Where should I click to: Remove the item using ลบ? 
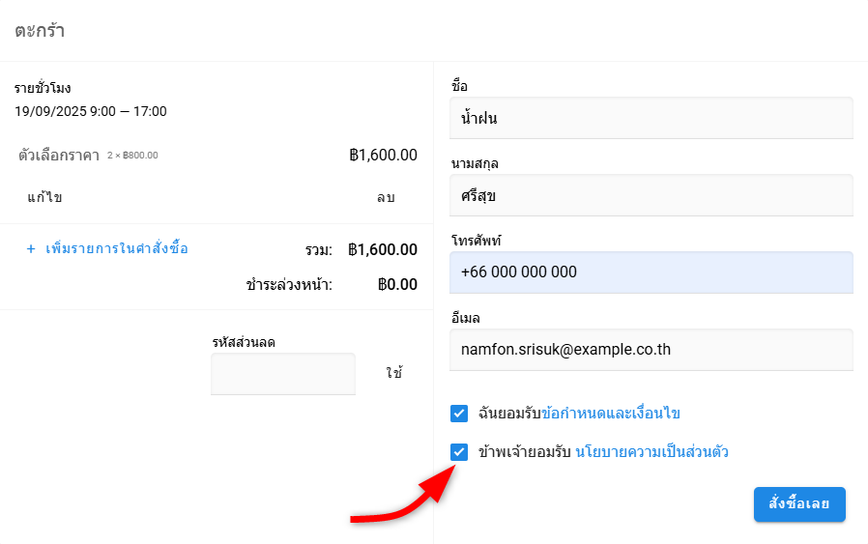[x=386, y=198]
